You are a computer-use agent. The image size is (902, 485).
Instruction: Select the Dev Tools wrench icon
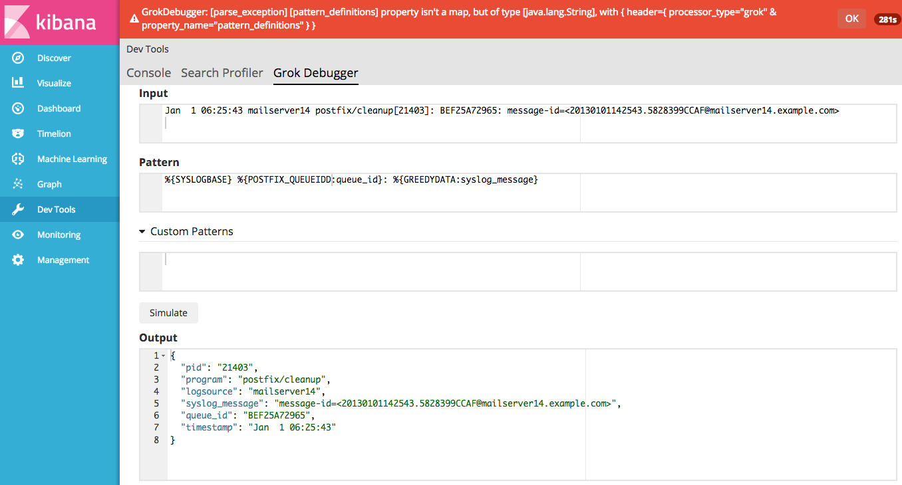click(18, 209)
